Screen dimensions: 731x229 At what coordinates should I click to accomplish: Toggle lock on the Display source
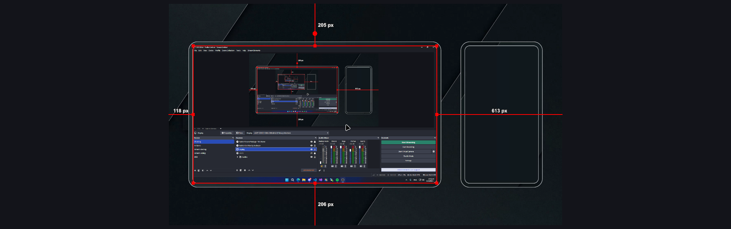pos(315,149)
